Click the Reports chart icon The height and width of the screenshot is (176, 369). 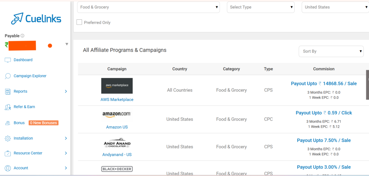(x=8, y=92)
